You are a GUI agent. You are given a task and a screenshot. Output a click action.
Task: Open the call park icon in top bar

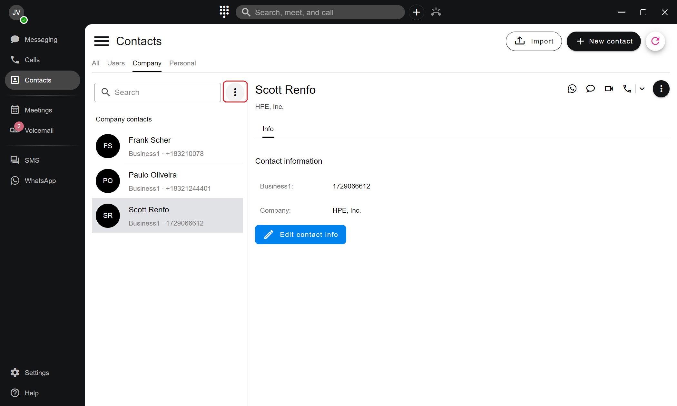[x=436, y=12]
